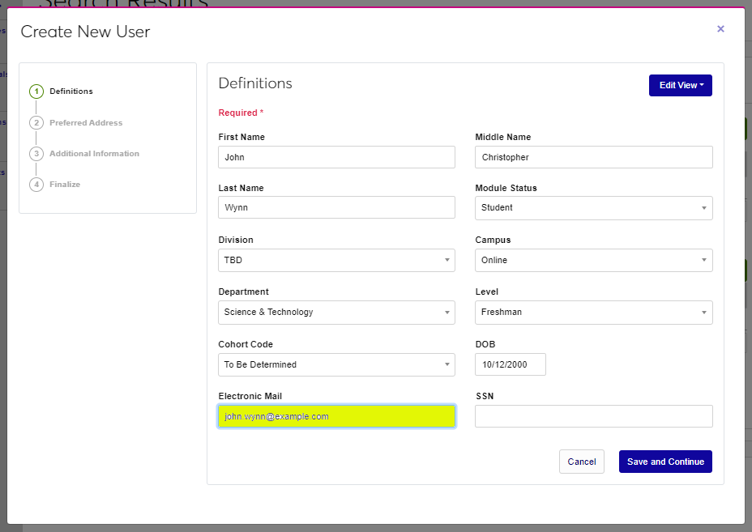Open the Cohort Code dropdown
This screenshot has height=532, width=752.
coord(336,364)
